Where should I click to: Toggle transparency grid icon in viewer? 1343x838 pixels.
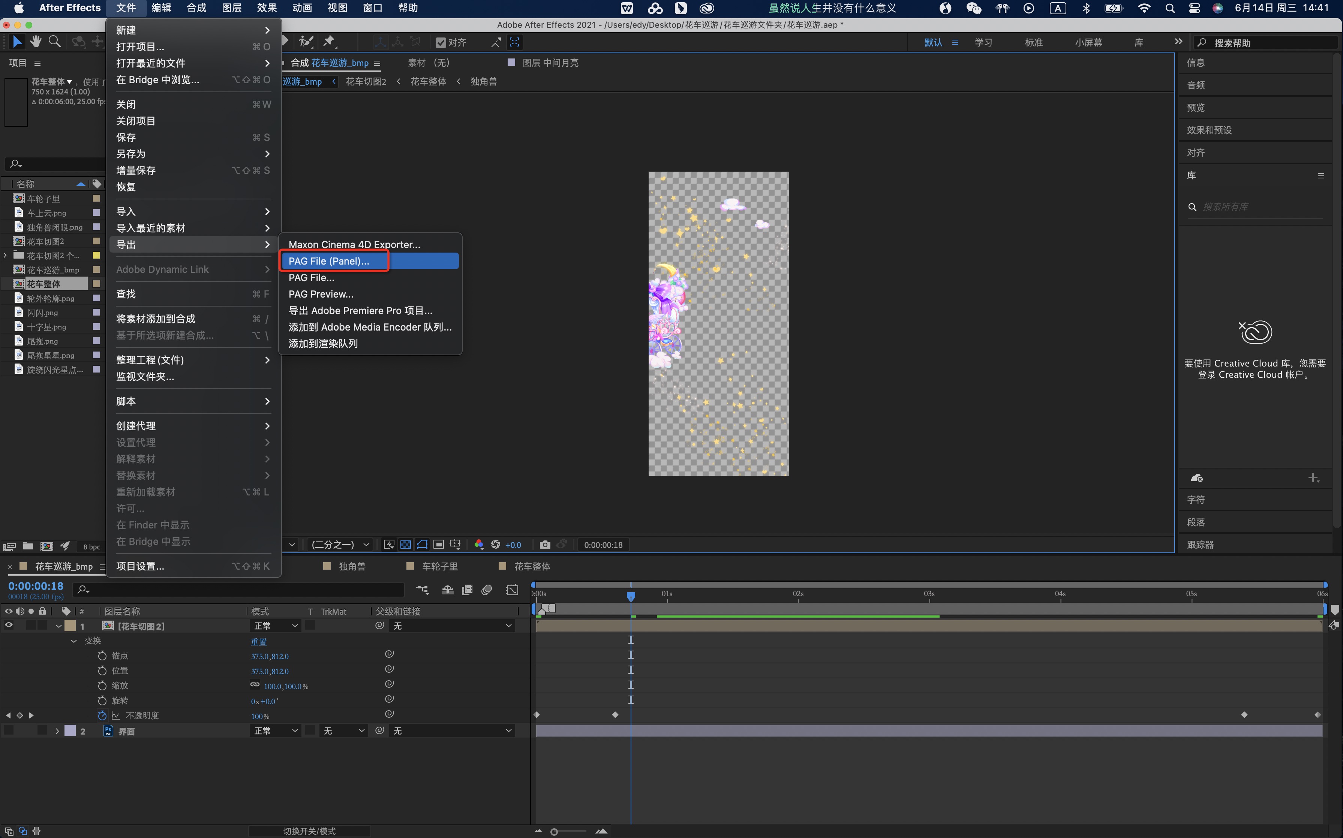(x=405, y=545)
